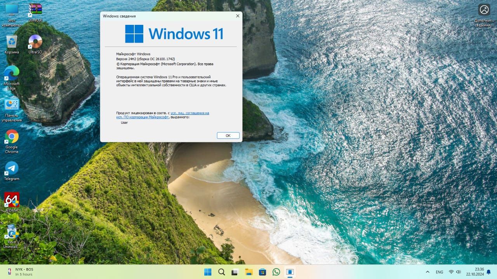Switch the ENG input language indicator
Viewport: 497px width, 279px height.
[x=440, y=272]
